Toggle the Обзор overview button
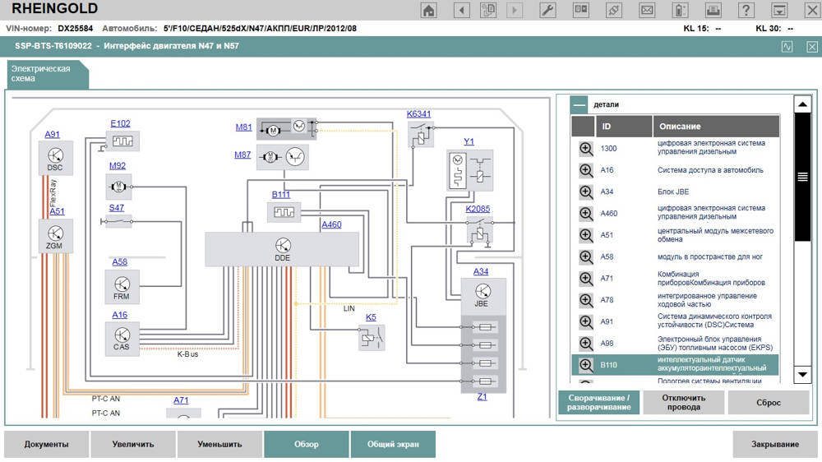Image resolution: width=822 pixels, height=462 pixels. [x=306, y=444]
